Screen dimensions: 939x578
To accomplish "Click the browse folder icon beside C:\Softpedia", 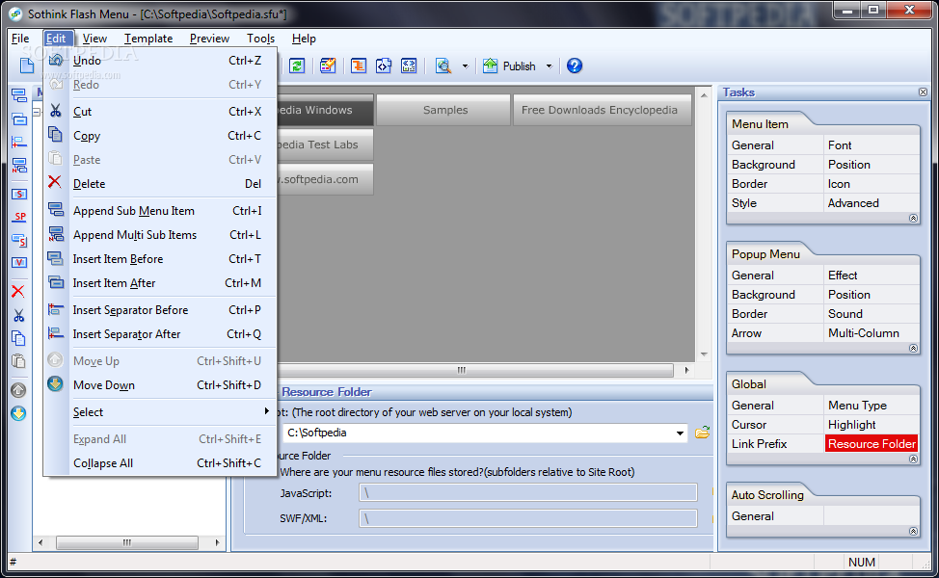I will (x=703, y=433).
